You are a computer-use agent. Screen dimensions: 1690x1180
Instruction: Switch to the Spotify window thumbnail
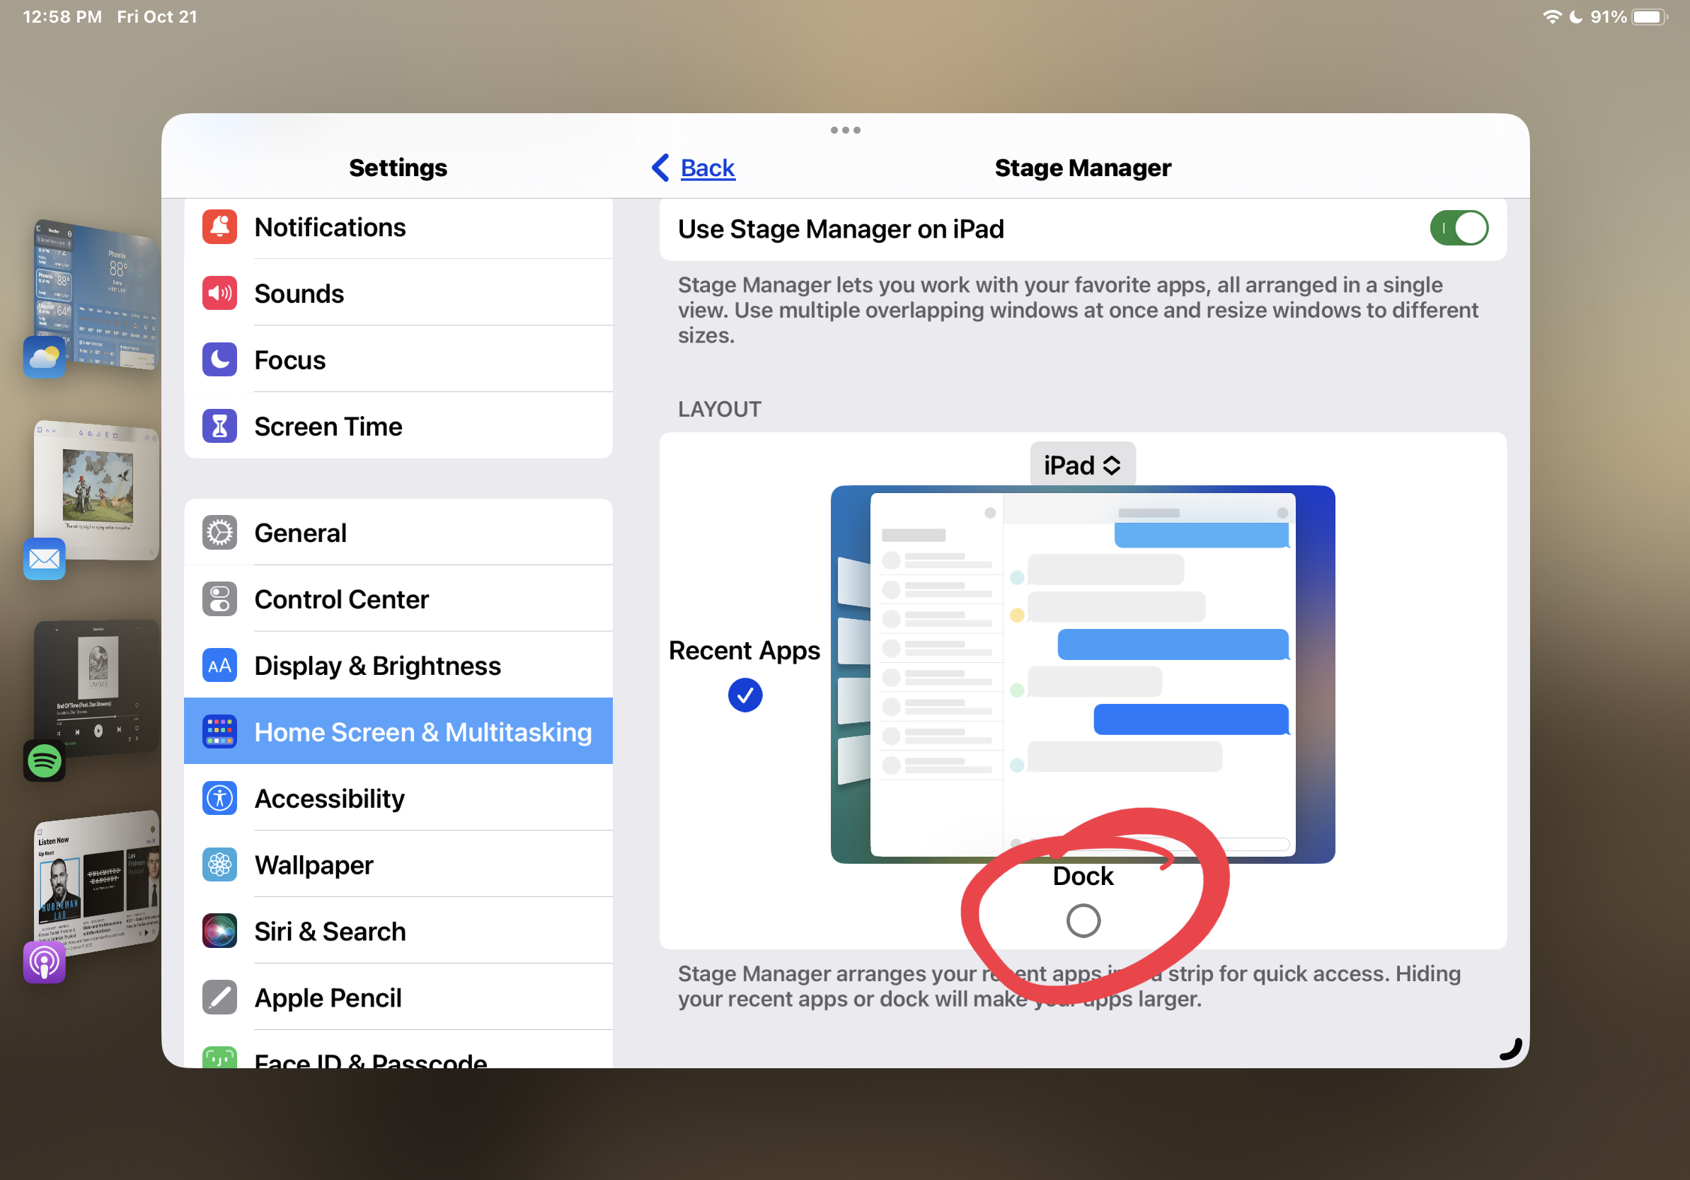click(96, 688)
